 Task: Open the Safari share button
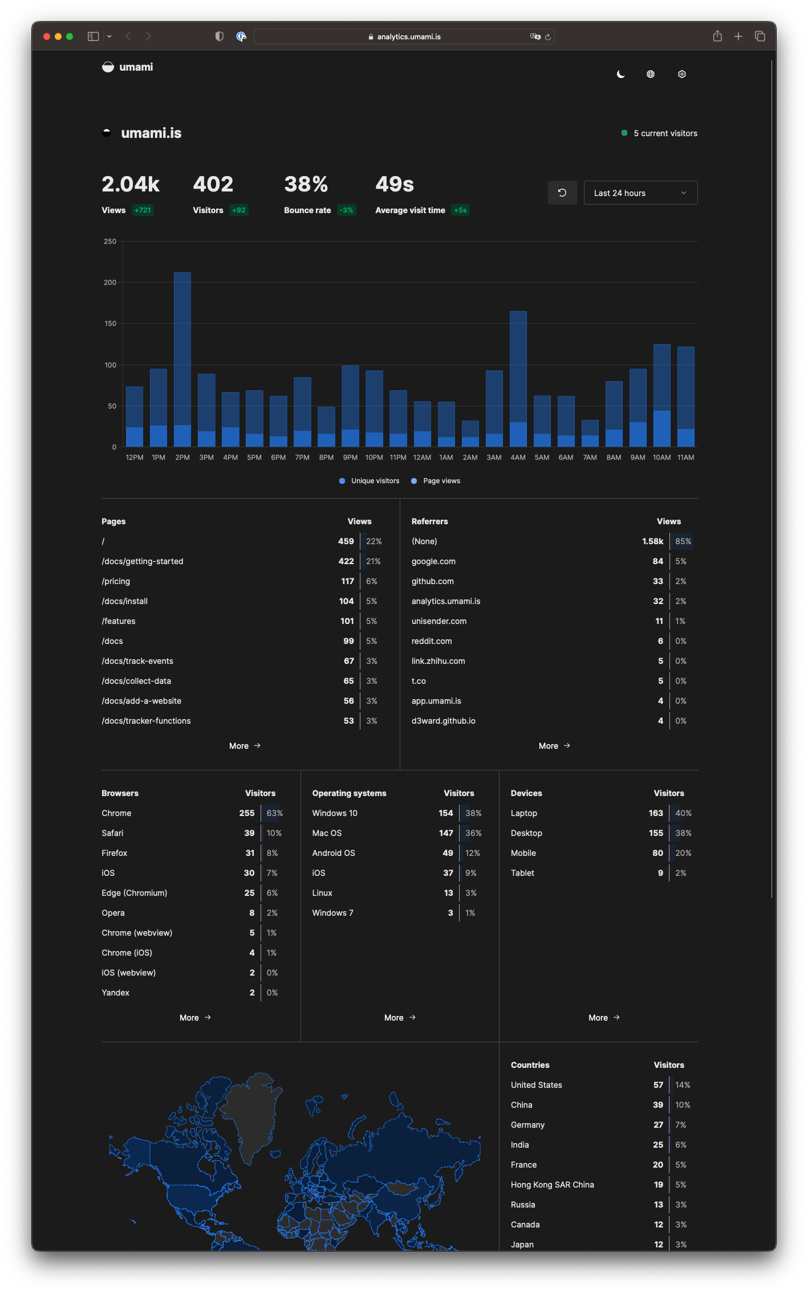717,36
